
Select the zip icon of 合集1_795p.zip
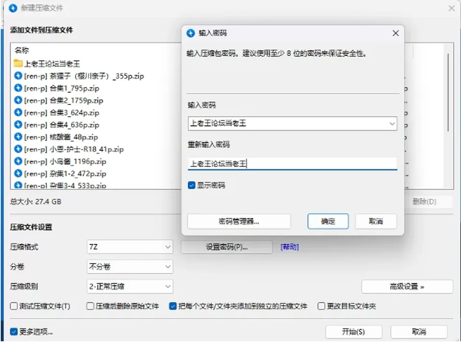[x=18, y=88]
